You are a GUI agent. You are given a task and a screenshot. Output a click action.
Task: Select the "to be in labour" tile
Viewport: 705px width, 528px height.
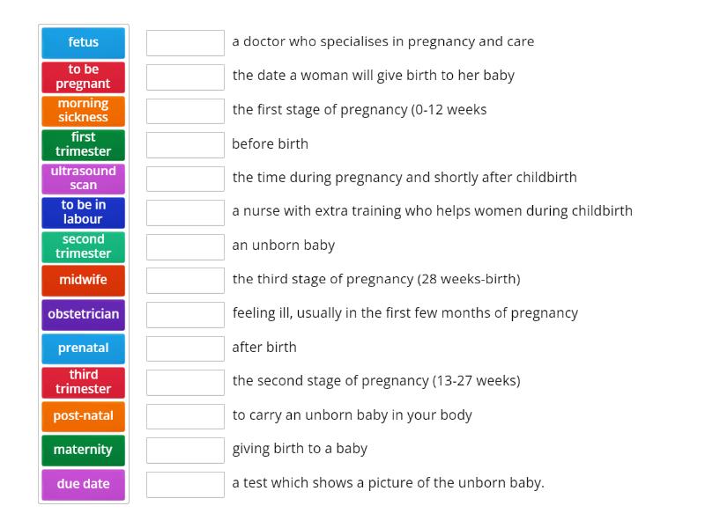click(83, 212)
